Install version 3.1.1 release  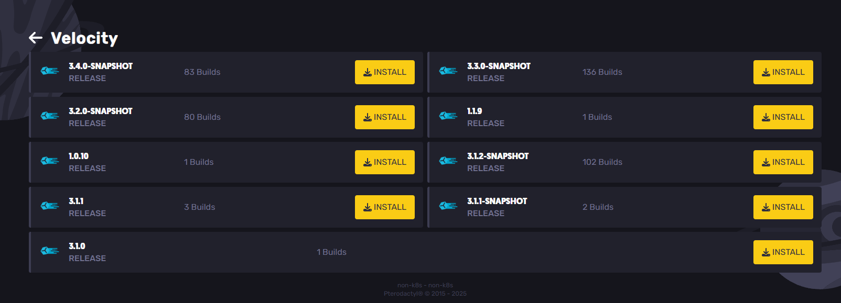tap(385, 207)
